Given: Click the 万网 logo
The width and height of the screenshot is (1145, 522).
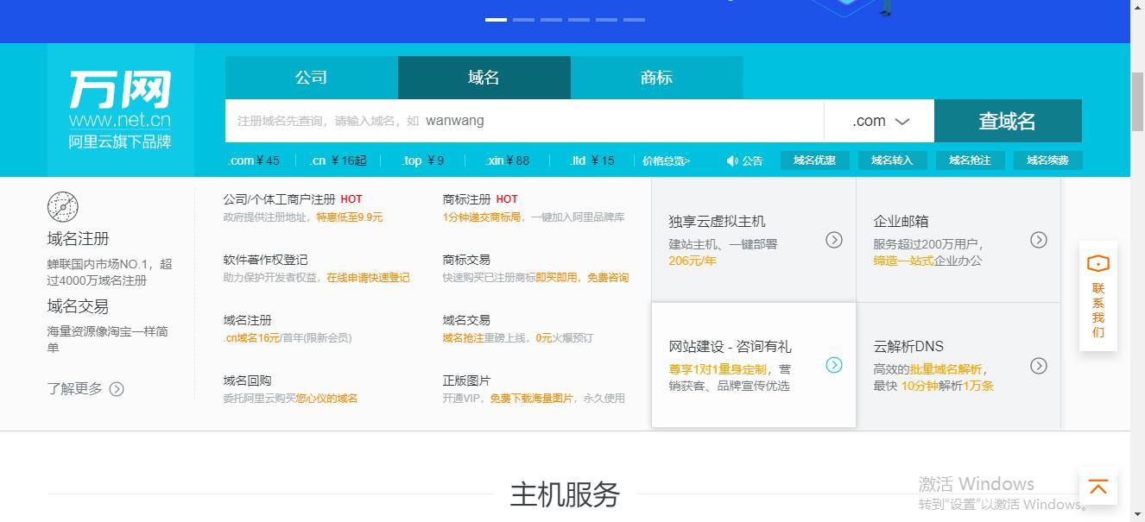Looking at the screenshot, I should (x=119, y=91).
